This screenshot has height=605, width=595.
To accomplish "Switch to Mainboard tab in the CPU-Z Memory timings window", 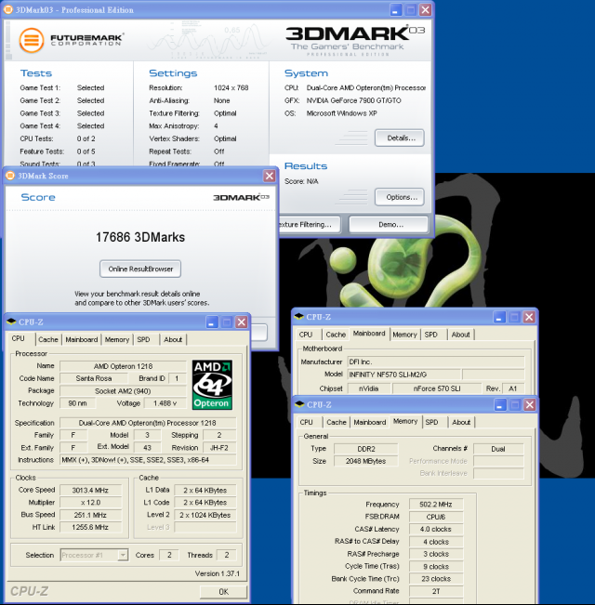I will (x=370, y=422).
